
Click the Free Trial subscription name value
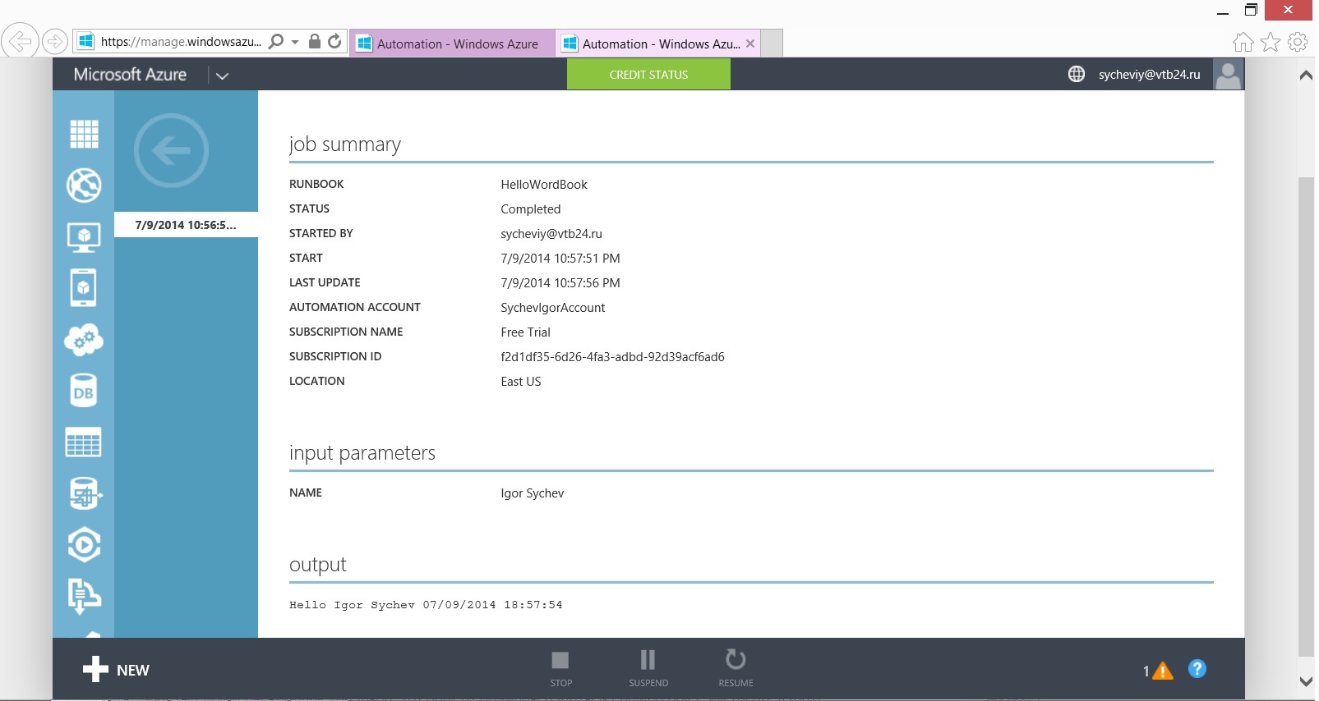click(x=525, y=332)
